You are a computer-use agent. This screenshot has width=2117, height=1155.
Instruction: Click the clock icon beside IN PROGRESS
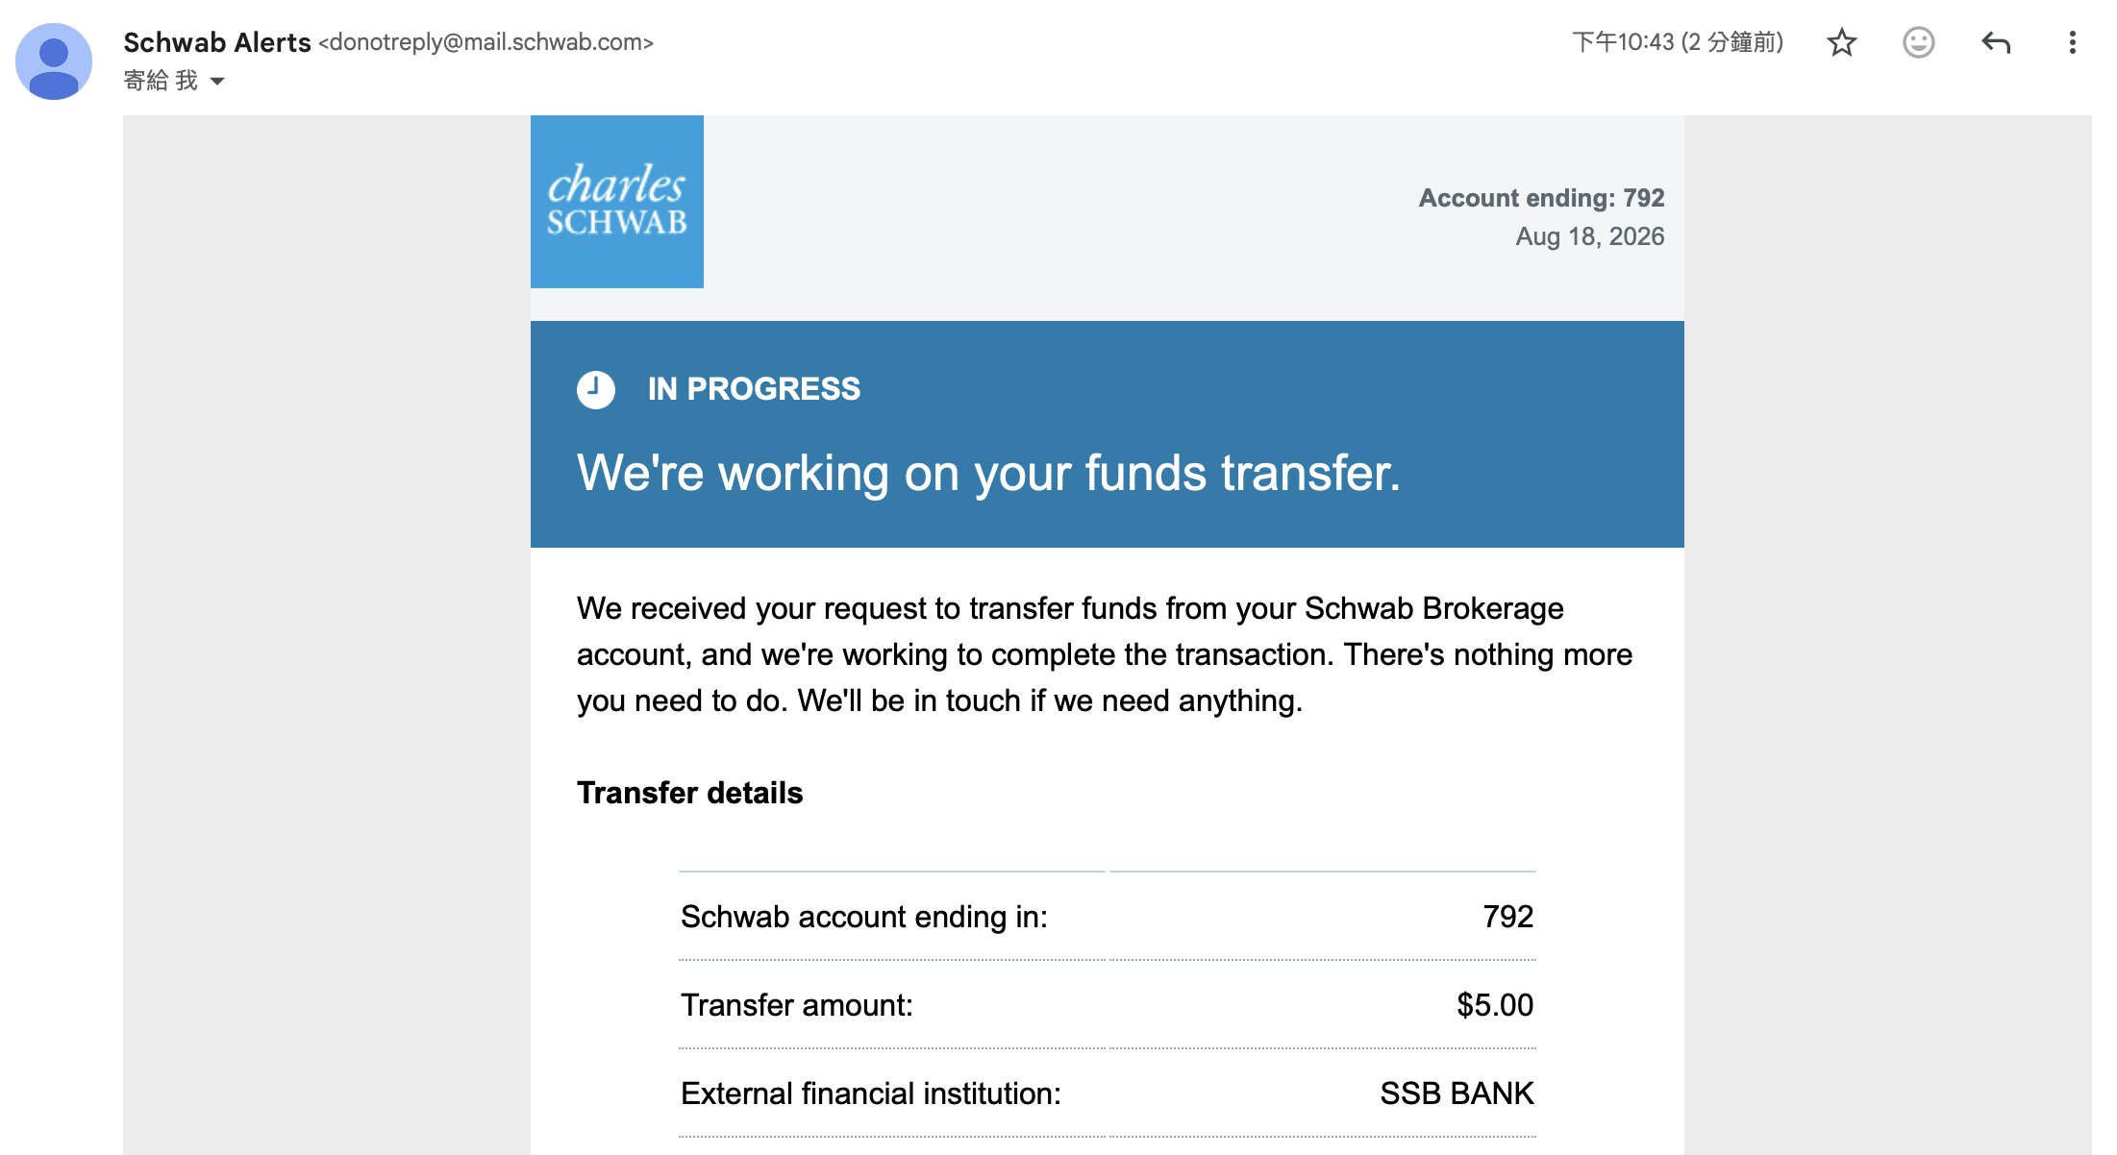pyautogui.click(x=596, y=389)
